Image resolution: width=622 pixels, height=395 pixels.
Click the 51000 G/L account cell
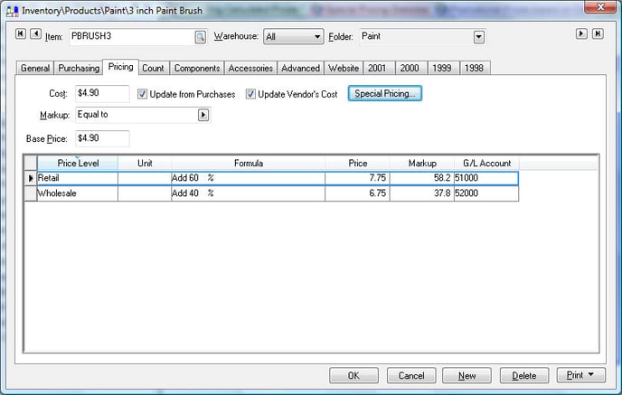click(486, 178)
